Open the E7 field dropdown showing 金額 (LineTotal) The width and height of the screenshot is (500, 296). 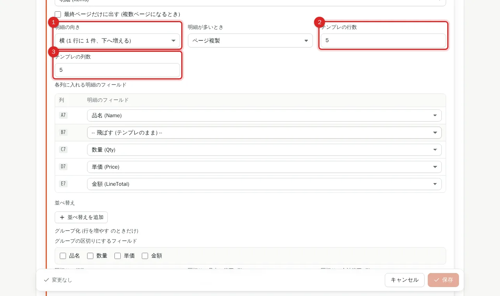coord(264,184)
